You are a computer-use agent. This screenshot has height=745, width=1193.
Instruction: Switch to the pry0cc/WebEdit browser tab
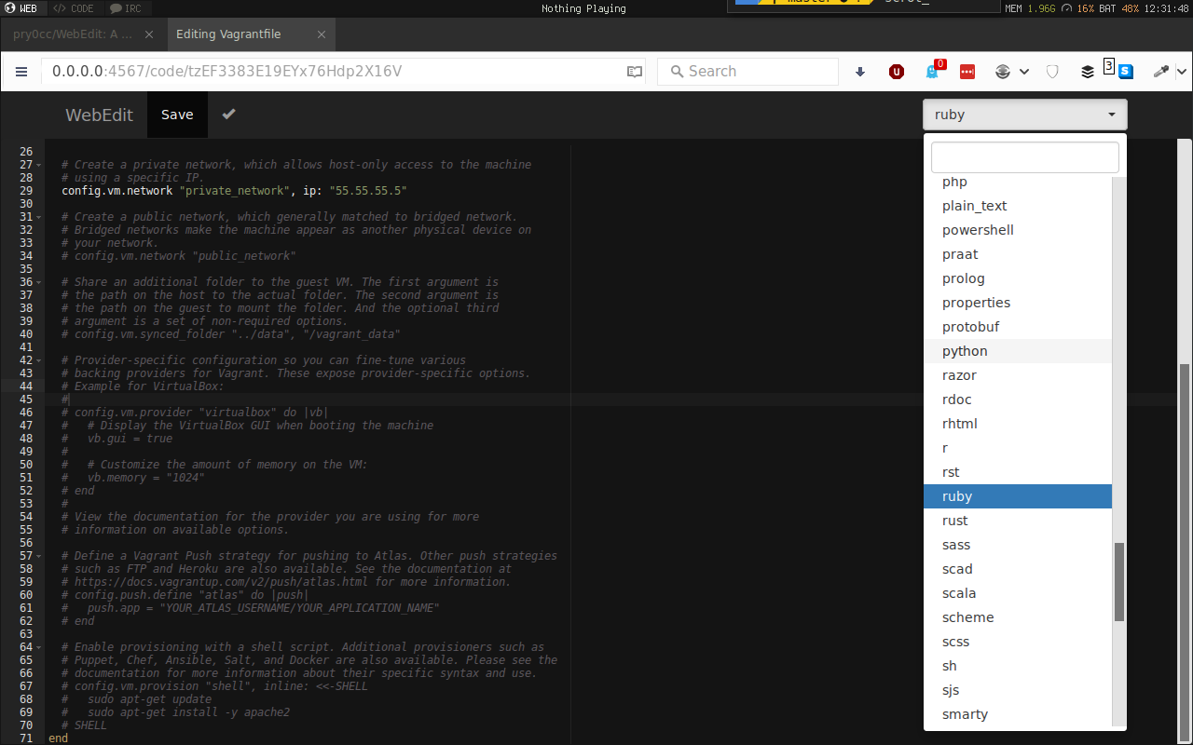[x=84, y=34]
